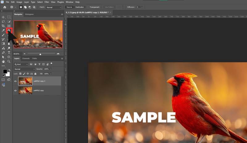Toggle visibility of saMPLE copy layer

coord(15,90)
